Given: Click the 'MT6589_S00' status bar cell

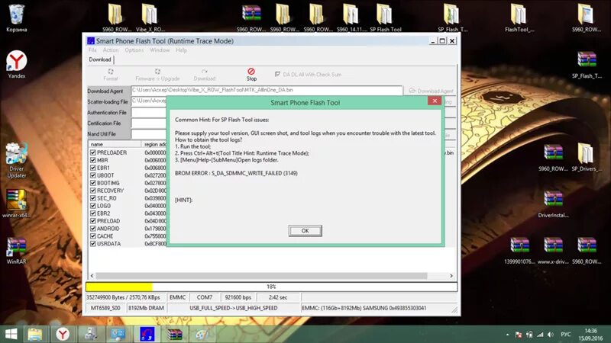Looking at the screenshot, I should click(105, 308).
